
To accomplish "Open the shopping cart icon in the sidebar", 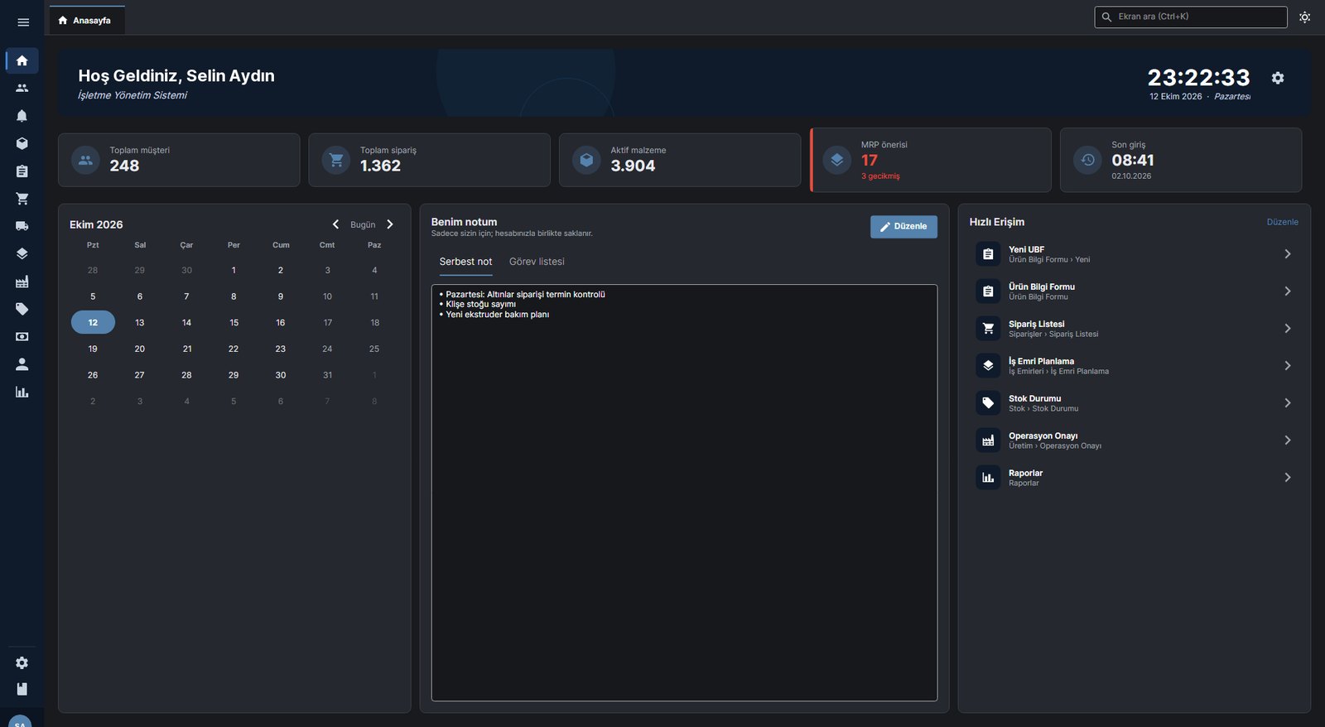I will point(22,199).
